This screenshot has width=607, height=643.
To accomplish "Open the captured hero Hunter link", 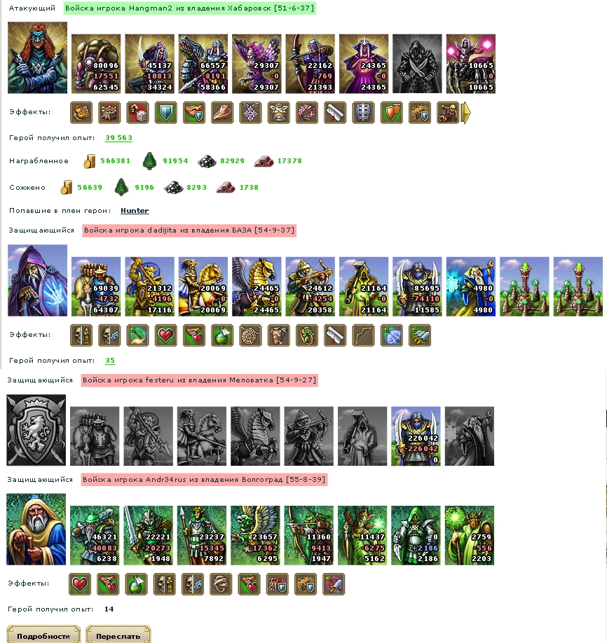I will (135, 210).
